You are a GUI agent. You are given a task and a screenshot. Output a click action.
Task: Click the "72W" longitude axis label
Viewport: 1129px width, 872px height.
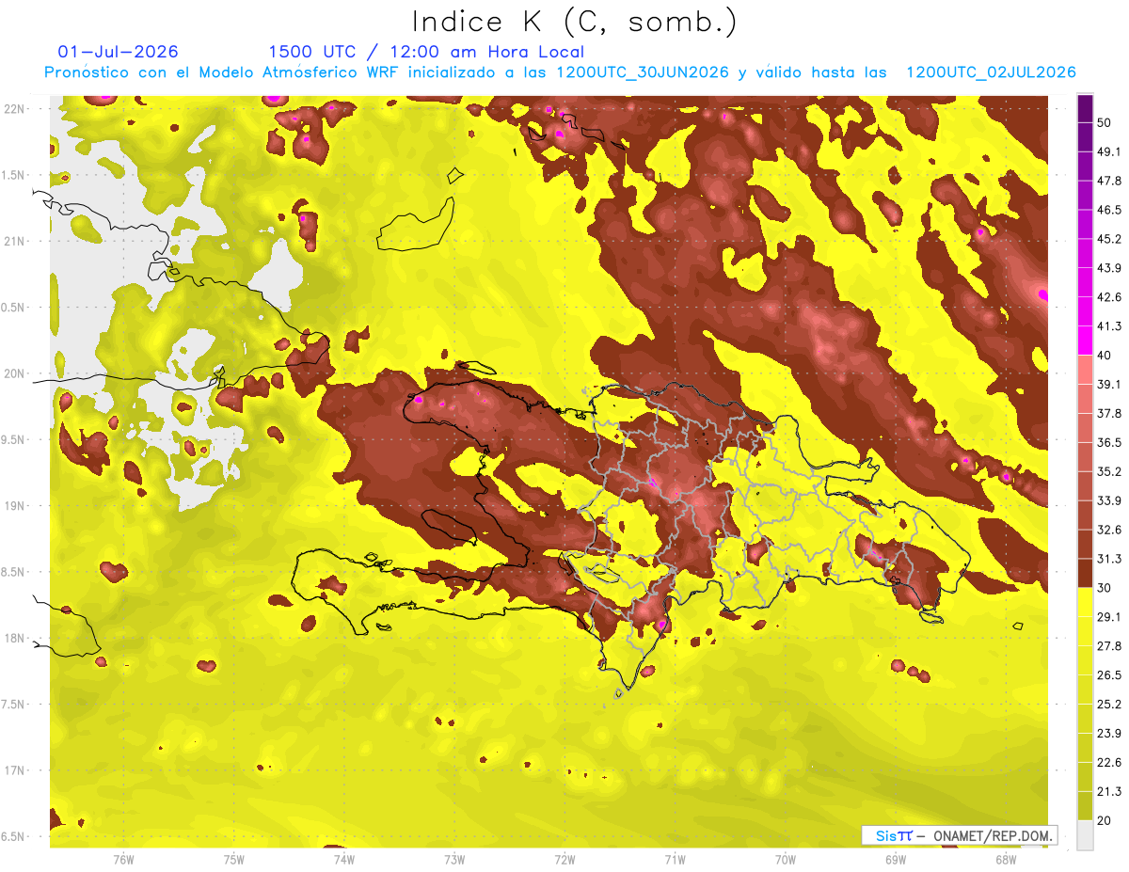point(564,859)
